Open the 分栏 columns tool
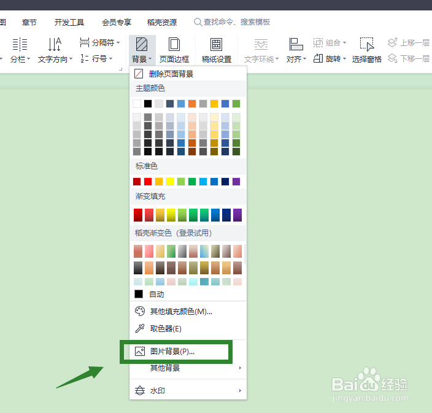432x413 pixels. (x=20, y=50)
